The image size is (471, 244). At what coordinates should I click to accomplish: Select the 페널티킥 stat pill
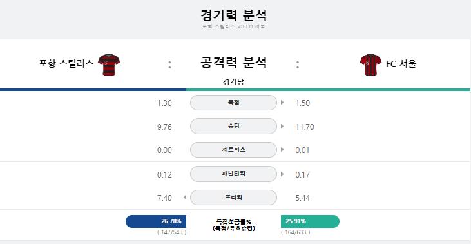[233, 174]
